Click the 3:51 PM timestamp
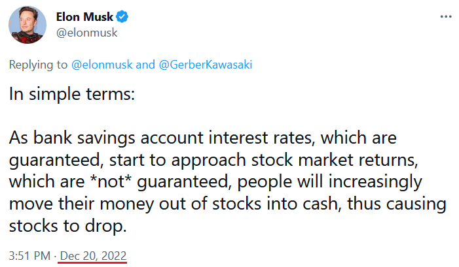 [29, 256]
